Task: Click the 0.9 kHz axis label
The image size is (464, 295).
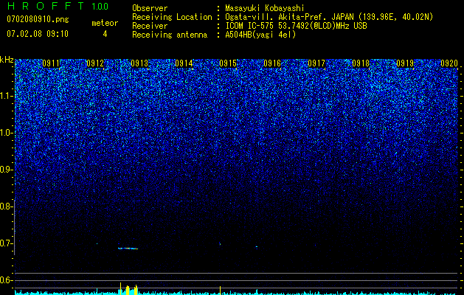Action: (x=6, y=170)
